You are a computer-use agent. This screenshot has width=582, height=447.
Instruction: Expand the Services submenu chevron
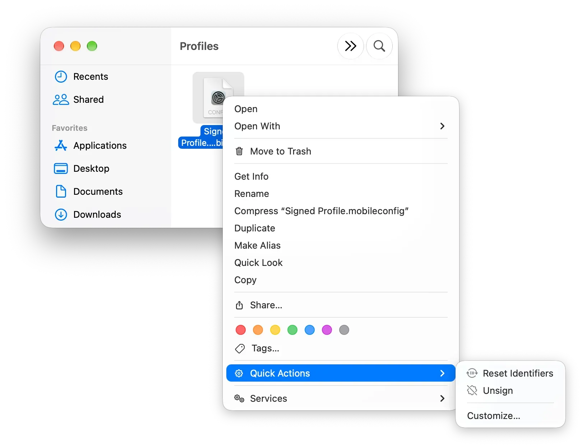pos(442,398)
